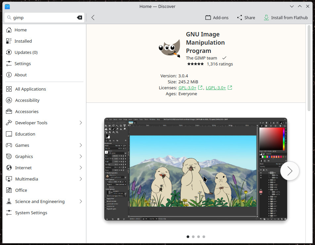Click the Games controller icon

[x=9, y=145]
